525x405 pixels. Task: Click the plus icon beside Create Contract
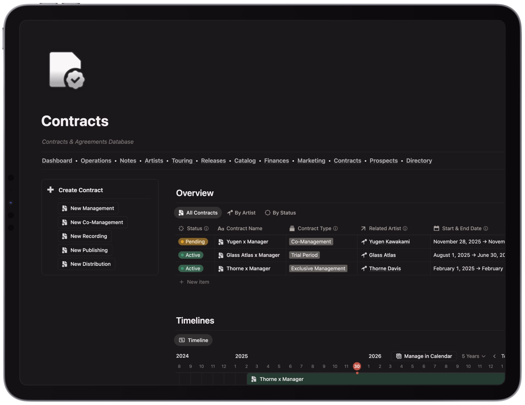point(50,190)
